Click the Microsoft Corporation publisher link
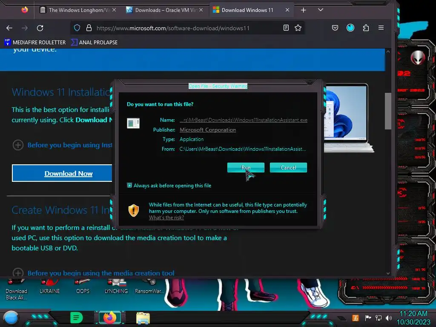 (208, 130)
